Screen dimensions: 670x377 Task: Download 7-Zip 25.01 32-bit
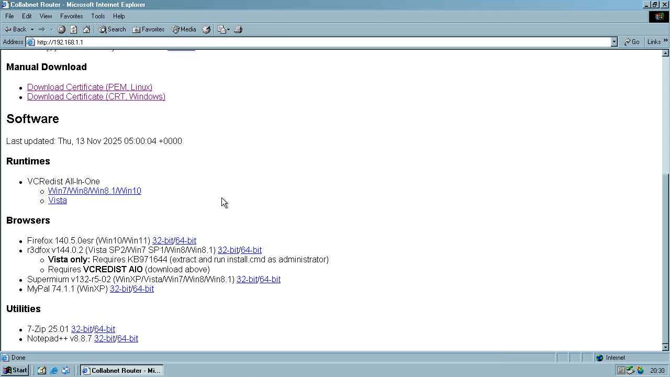point(81,329)
